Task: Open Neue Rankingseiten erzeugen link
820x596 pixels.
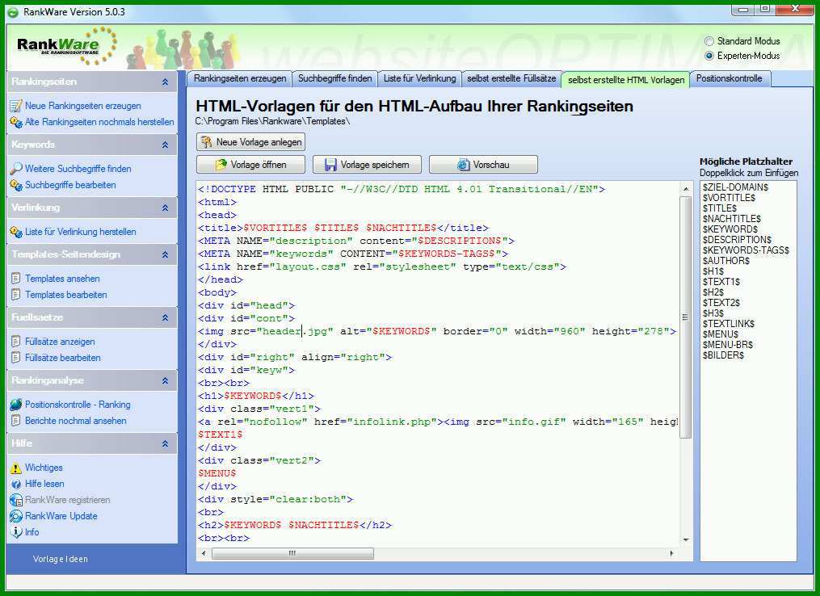Action: click(82, 106)
